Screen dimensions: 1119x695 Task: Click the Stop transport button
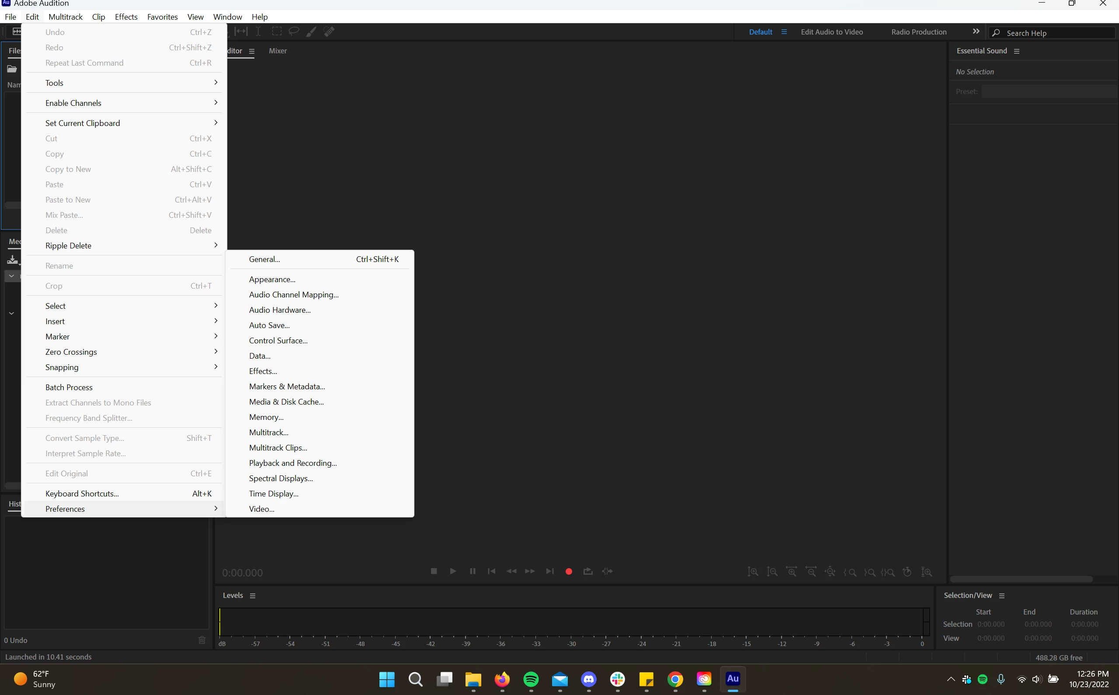click(x=434, y=571)
